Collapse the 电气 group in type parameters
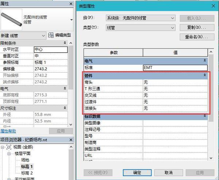 point(204,61)
